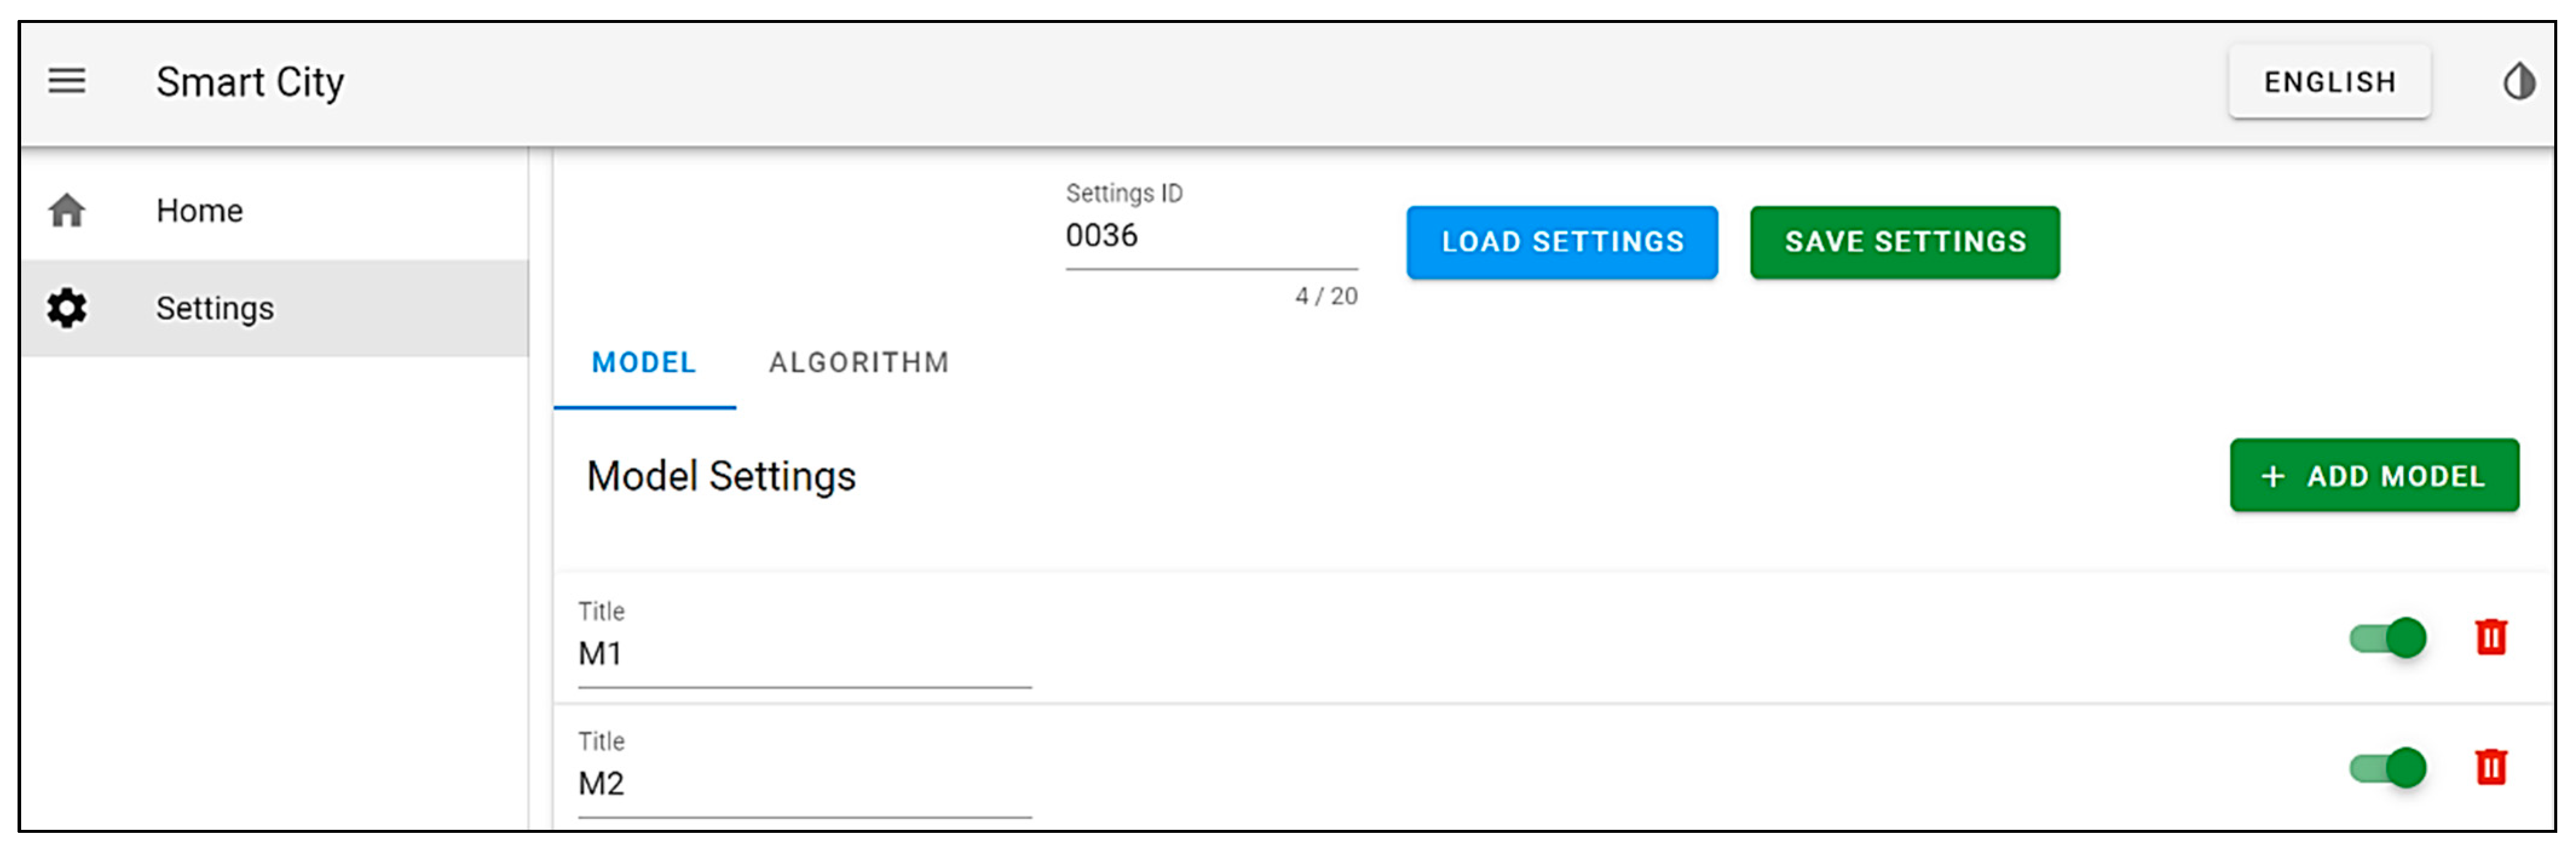2576x851 pixels.
Task: Click the SAVE SETTINGS button
Action: 1905,242
